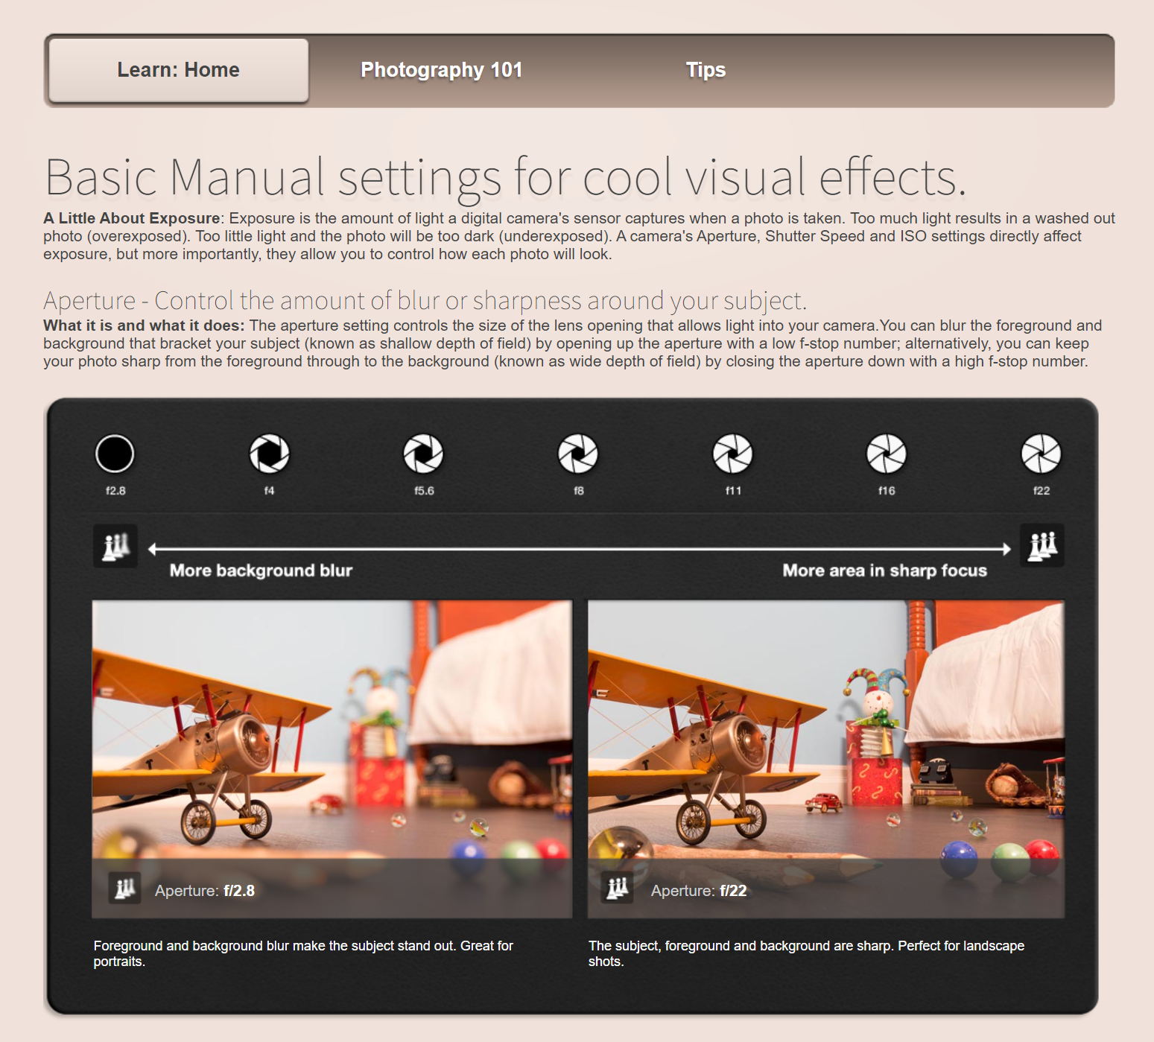Click the blurred chess pieces icon left of slider
1154x1042 pixels.
pyautogui.click(x=115, y=546)
